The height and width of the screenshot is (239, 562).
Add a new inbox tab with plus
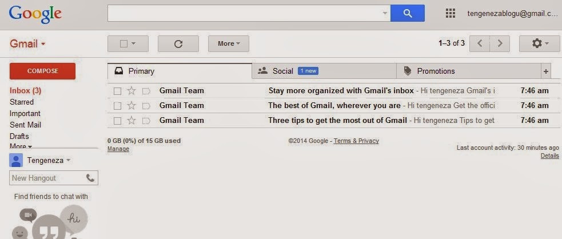[x=545, y=71]
